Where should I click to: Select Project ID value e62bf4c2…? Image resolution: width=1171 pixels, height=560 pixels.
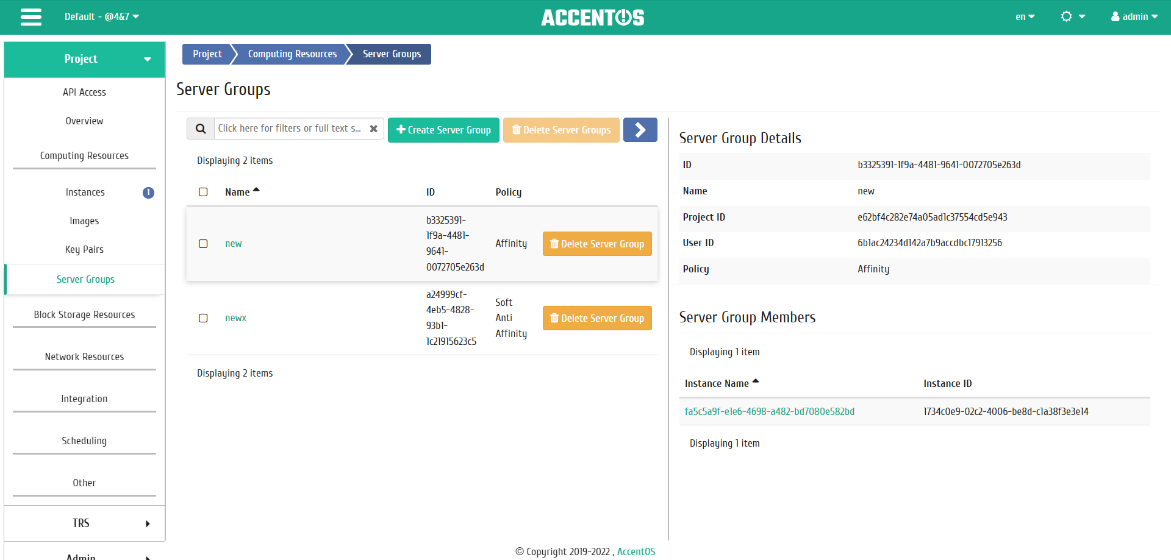(932, 217)
